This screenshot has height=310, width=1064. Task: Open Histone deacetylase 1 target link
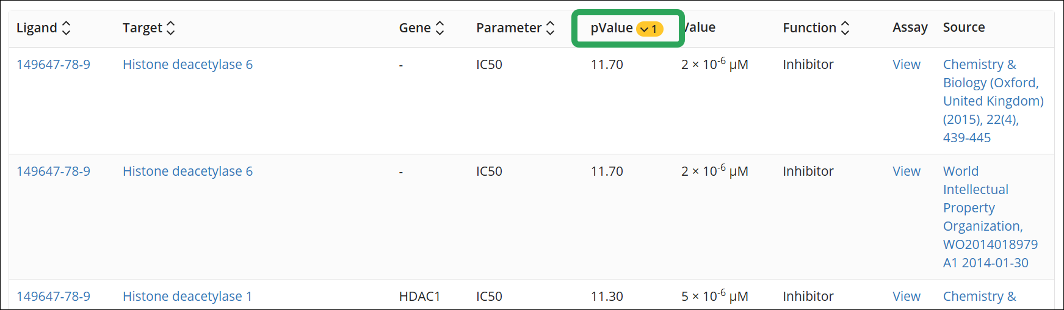click(x=187, y=297)
